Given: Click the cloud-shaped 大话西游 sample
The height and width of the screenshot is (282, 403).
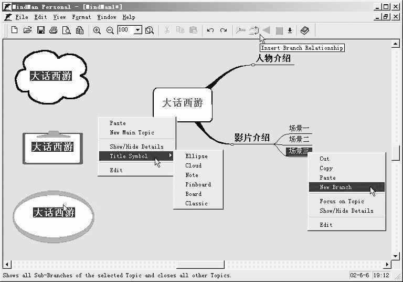Looking at the screenshot, I should point(51,76).
